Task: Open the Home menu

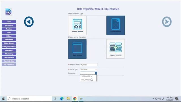Action: coord(9,22)
